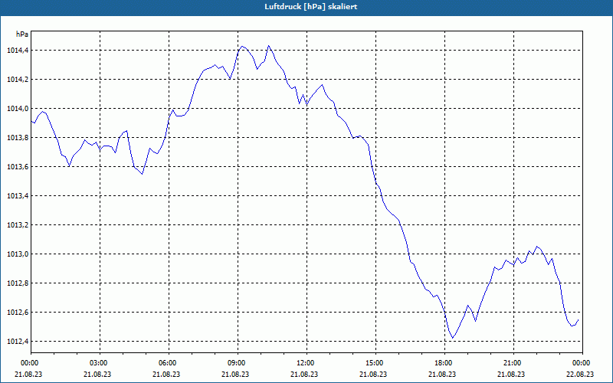Click the 'Luftdruck [hPa] skaliert' chart title

click(x=311, y=7)
